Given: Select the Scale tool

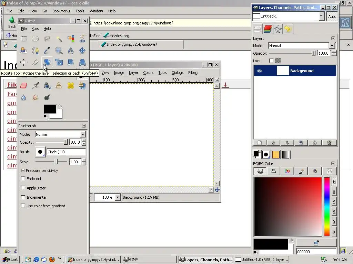Looking at the screenshot, I should point(59,62).
